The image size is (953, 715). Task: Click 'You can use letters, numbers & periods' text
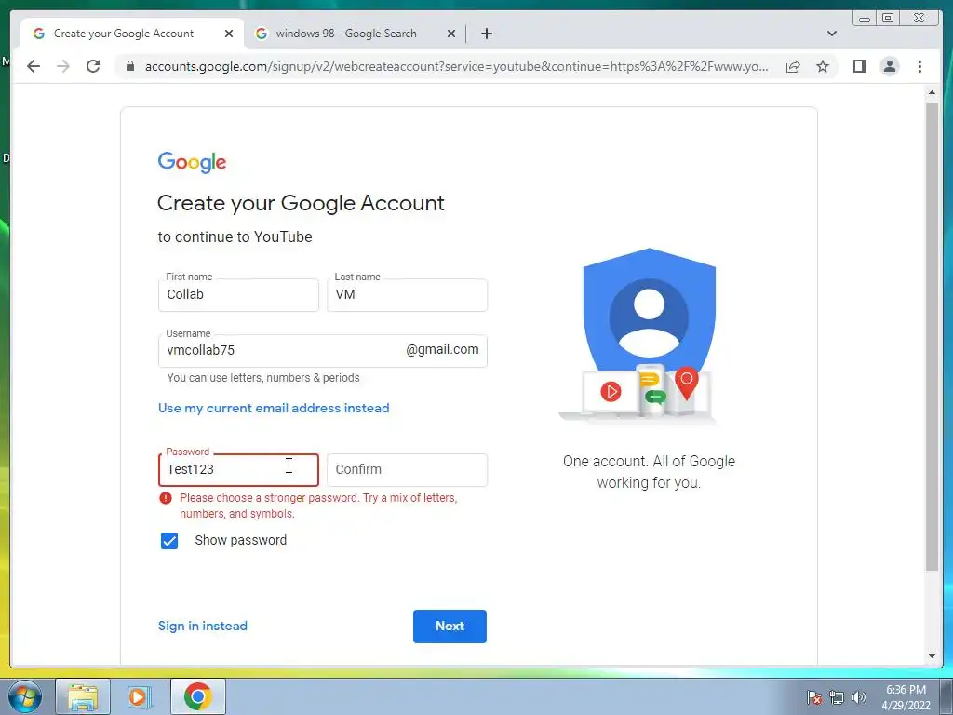(263, 378)
